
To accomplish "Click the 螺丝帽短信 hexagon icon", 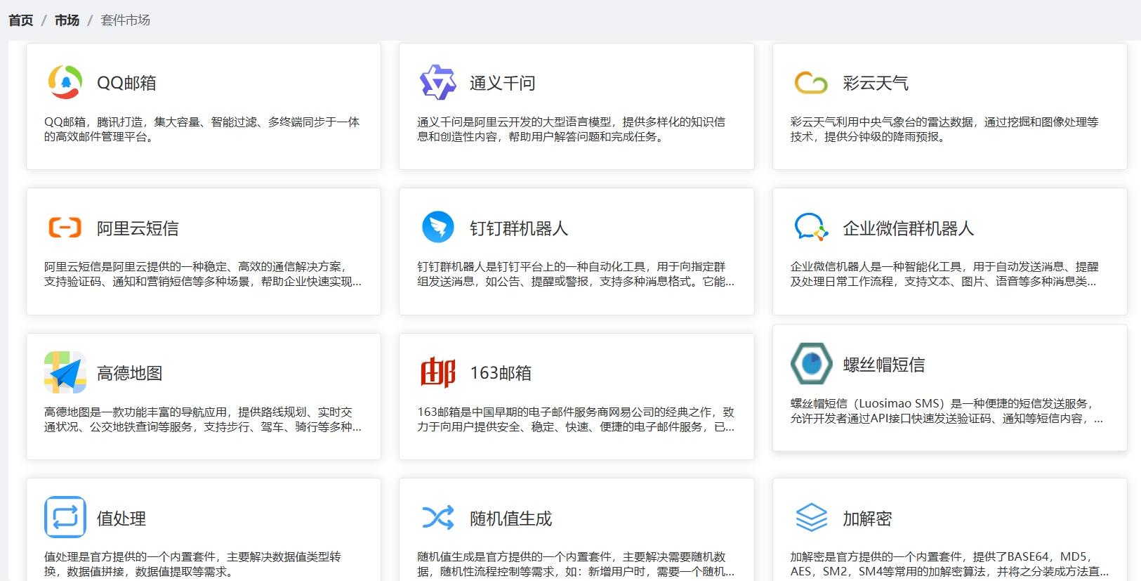I will pos(811,363).
